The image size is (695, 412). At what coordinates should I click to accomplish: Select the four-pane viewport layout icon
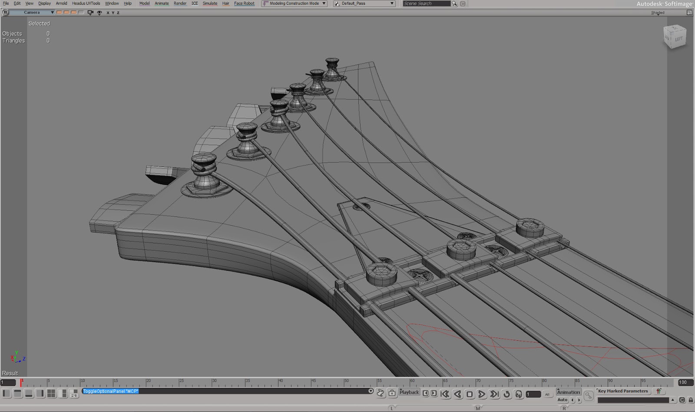click(x=51, y=394)
